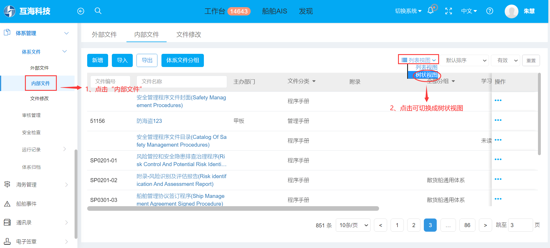The height and width of the screenshot is (248, 550).
Task: Open the 10条/页 page size dropdown
Action: point(353,225)
